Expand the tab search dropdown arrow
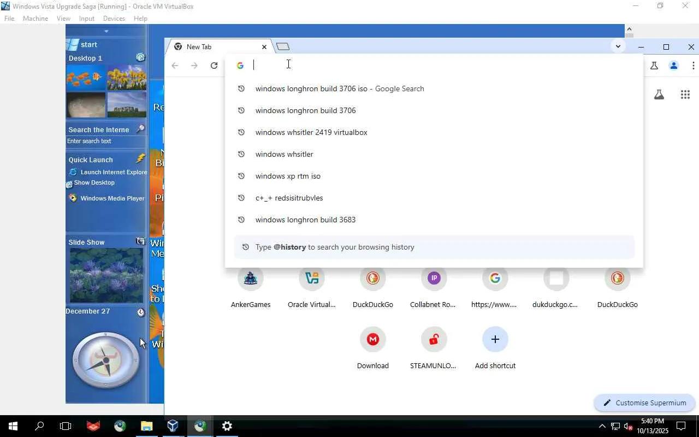699x437 pixels. [x=618, y=46]
